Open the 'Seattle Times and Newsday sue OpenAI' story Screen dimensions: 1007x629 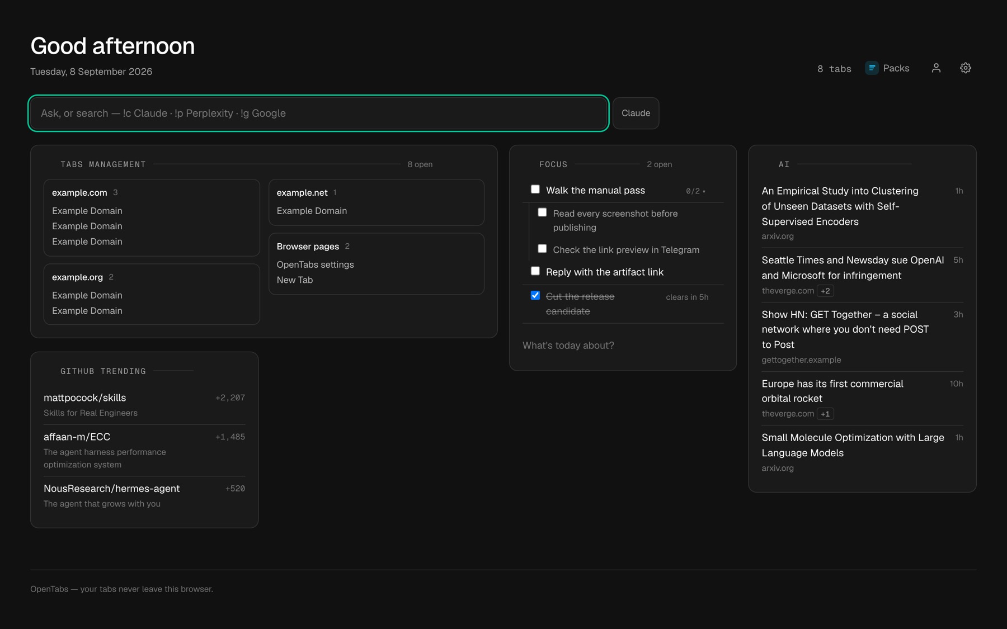[853, 268]
